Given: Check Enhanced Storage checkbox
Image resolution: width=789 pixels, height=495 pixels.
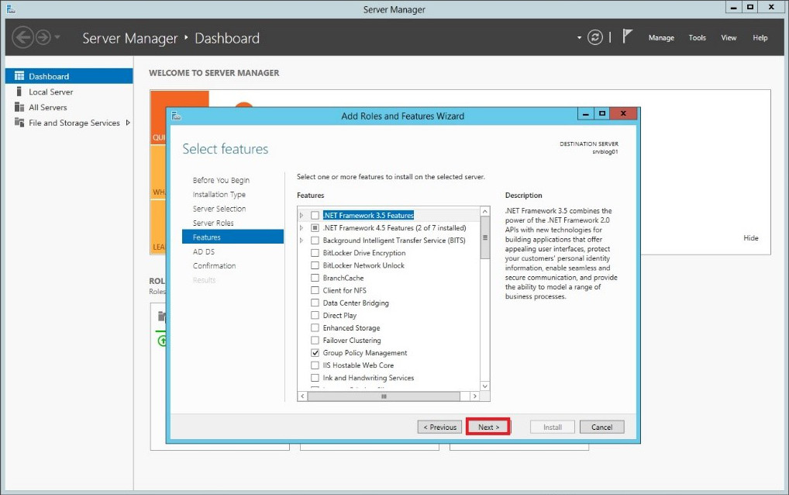Looking at the screenshot, I should click(315, 328).
